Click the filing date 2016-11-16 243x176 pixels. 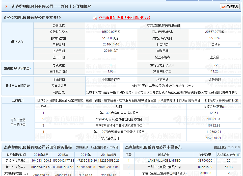111,44
